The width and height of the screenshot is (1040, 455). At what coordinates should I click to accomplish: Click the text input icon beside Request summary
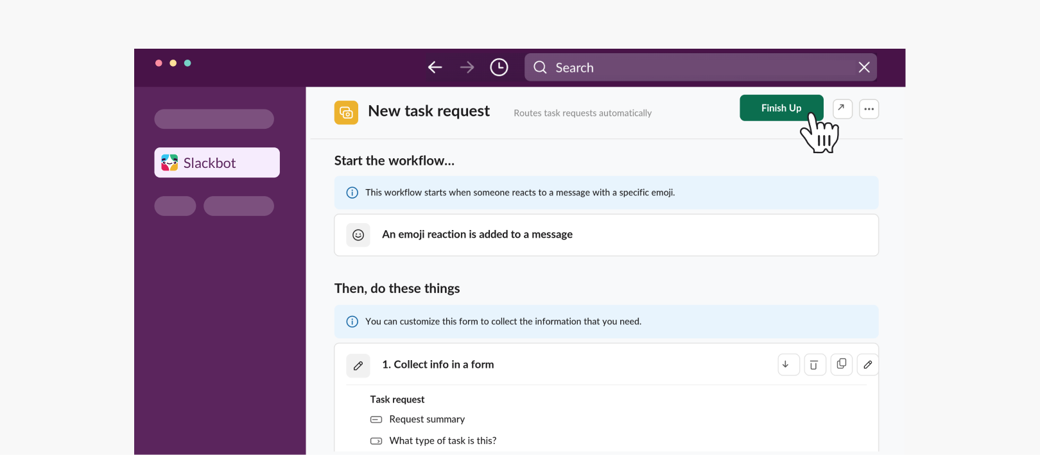[376, 420]
